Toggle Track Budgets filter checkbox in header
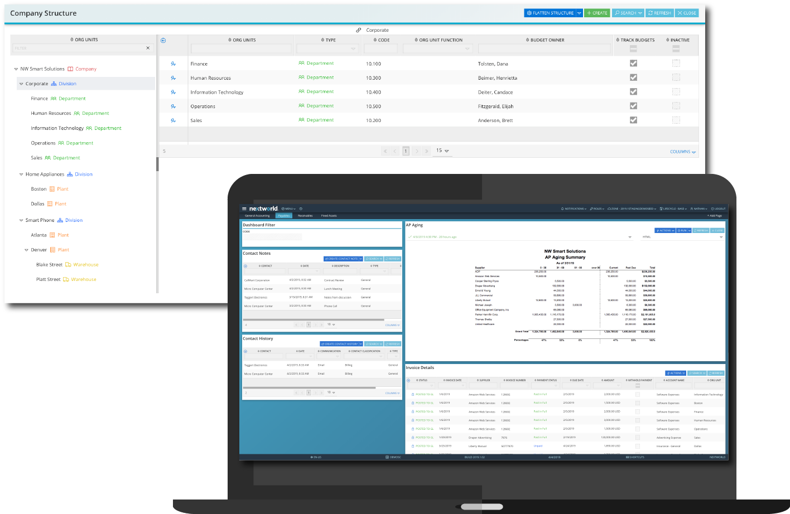This screenshot has height=514, width=790. click(633, 49)
